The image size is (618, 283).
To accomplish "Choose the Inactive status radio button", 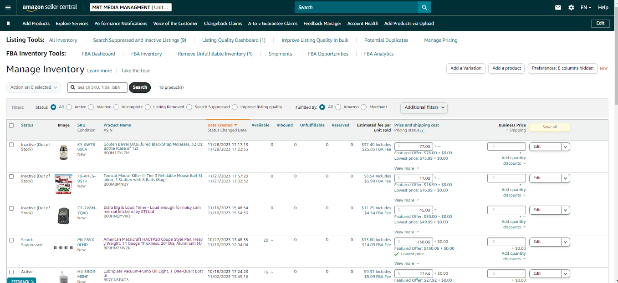I will [x=91, y=107].
